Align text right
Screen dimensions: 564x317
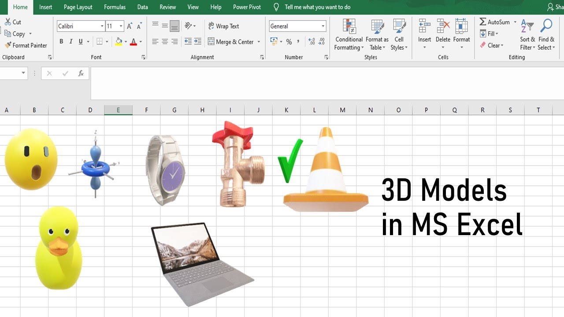pyautogui.click(x=174, y=42)
